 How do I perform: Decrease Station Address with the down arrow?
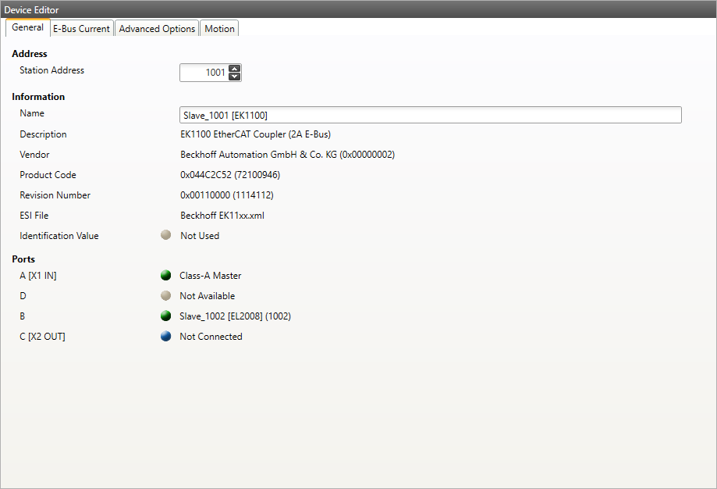pos(235,77)
